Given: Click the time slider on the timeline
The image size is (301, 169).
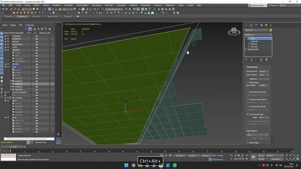Looking at the screenshot, I should coord(14,147).
